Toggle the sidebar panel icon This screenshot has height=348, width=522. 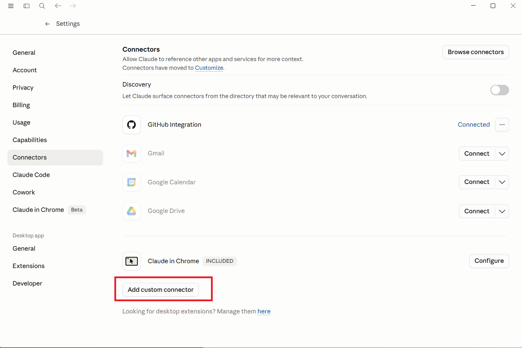27,6
